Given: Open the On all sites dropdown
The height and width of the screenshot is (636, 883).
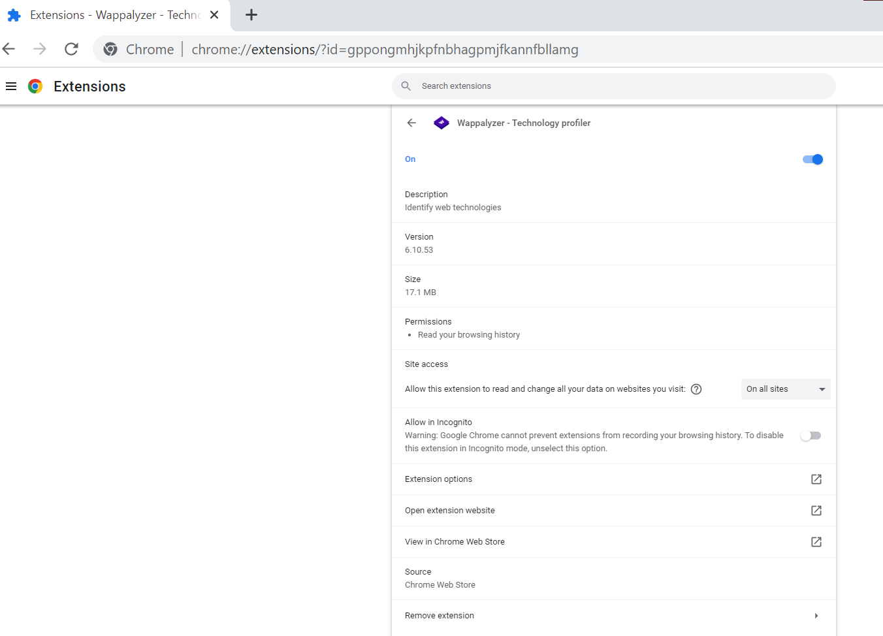Looking at the screenshot, I should tap(785, 389).
